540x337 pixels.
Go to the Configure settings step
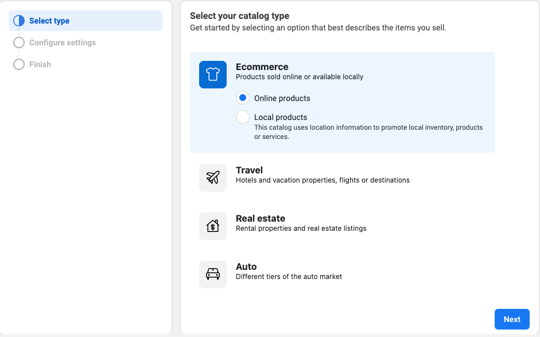coord(63,42)
